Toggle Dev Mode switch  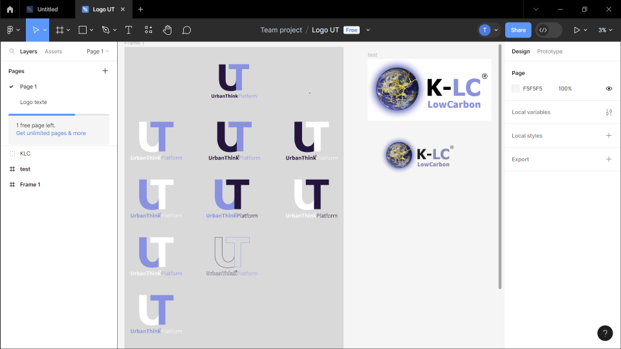click(549, 30)
